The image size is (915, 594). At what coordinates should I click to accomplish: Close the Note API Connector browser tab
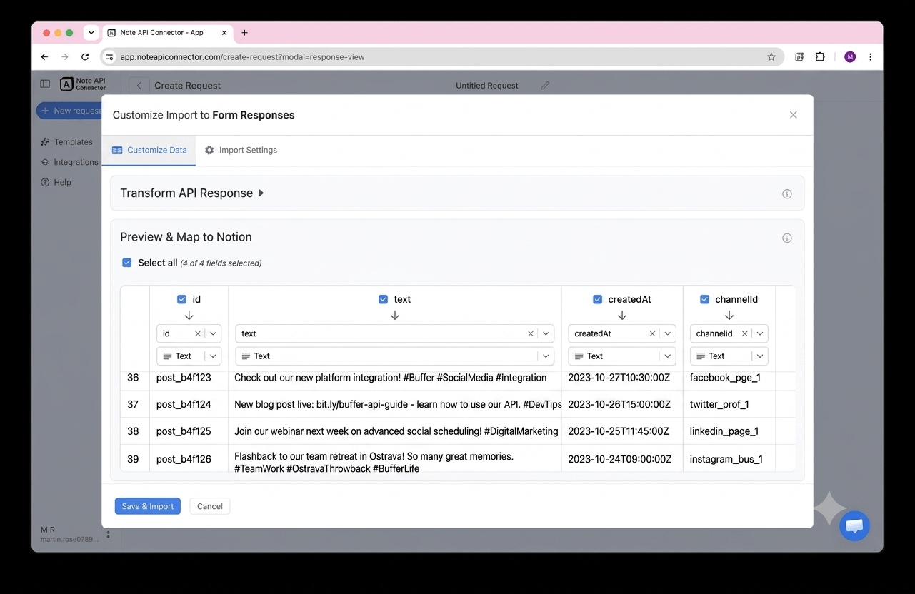224,33
